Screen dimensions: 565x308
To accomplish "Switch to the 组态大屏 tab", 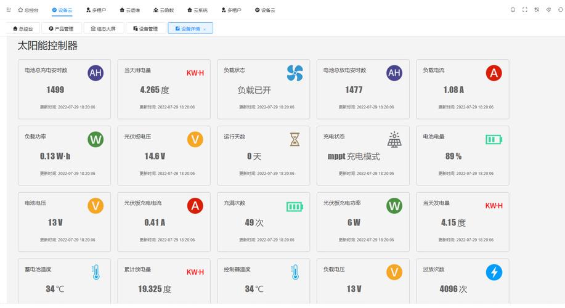I will 104,28.
